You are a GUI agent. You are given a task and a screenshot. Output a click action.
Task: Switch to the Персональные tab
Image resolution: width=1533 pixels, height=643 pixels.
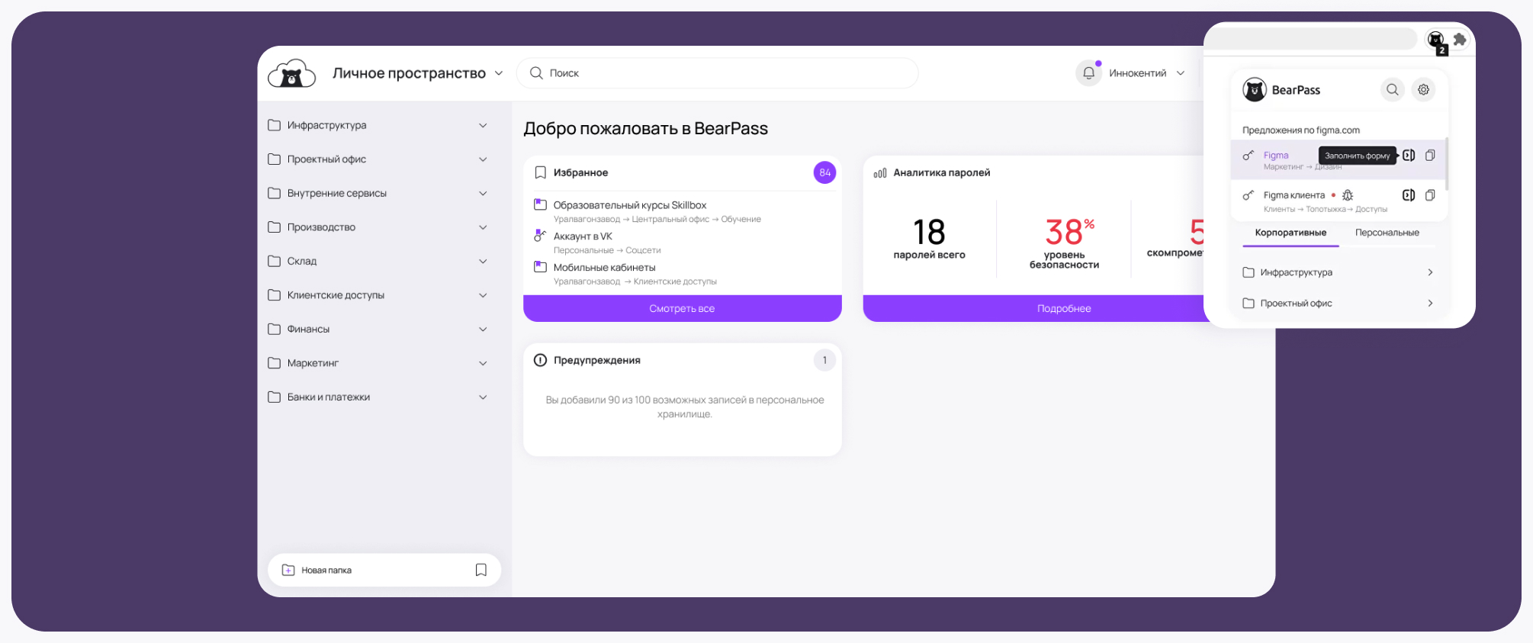1387,233
